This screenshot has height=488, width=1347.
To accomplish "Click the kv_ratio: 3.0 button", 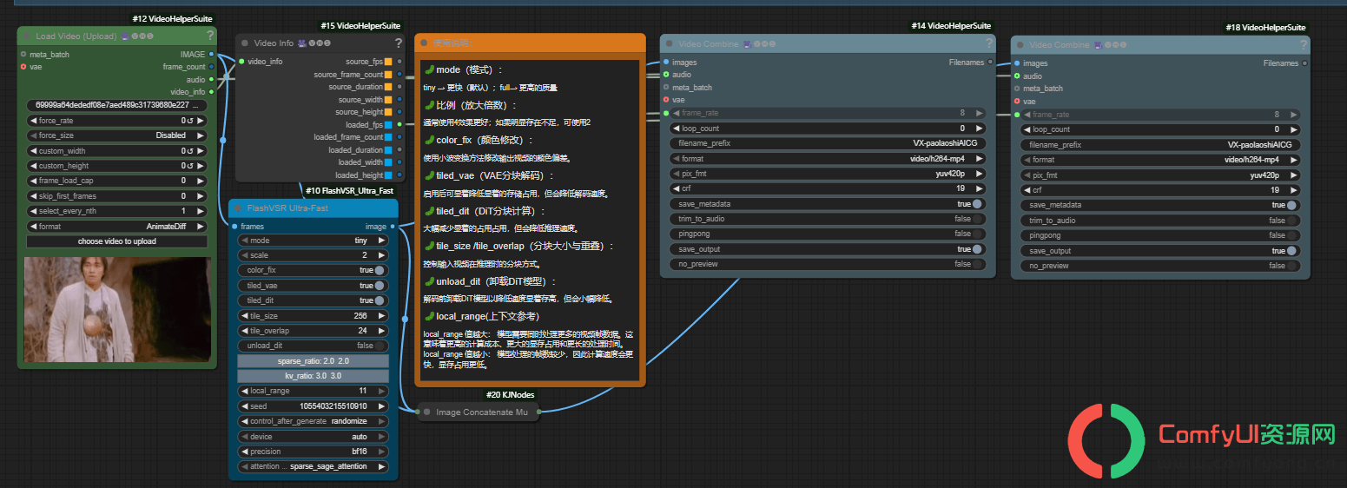I will (313, 376).
